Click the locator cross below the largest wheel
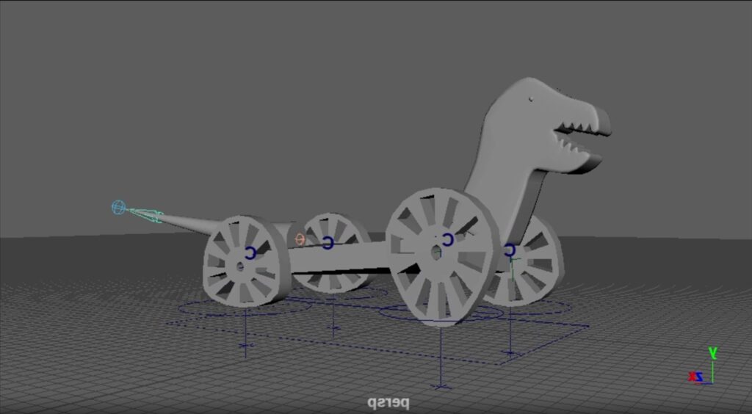 tap(441, 386)
